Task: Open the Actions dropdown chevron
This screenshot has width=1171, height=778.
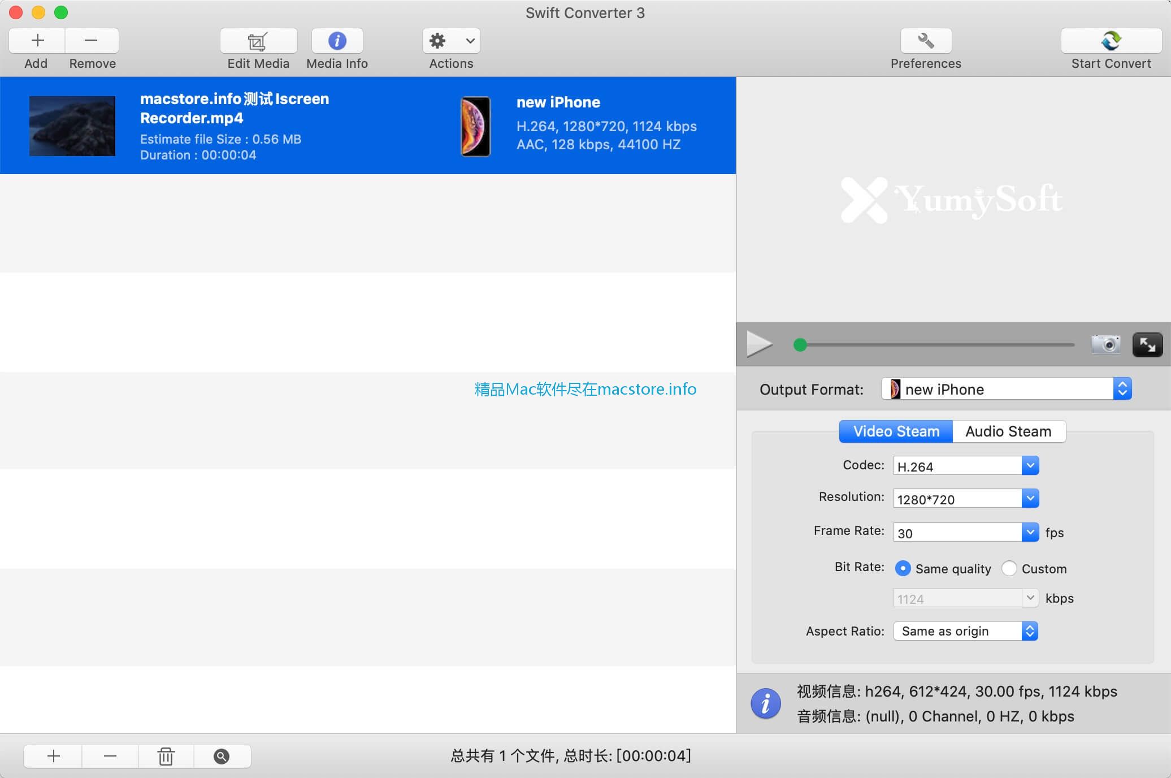Action: coord(470,40)
